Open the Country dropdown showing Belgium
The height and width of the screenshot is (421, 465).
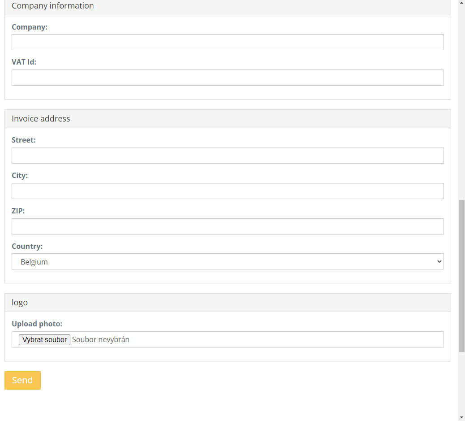(228, 261)
